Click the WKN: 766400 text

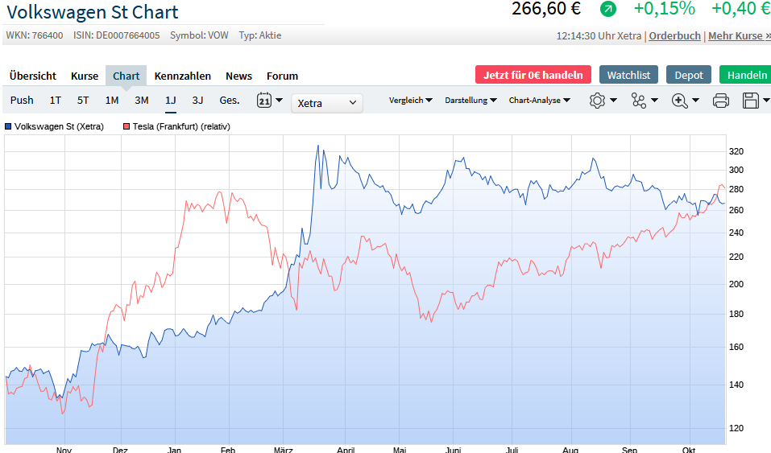point(35,35)
